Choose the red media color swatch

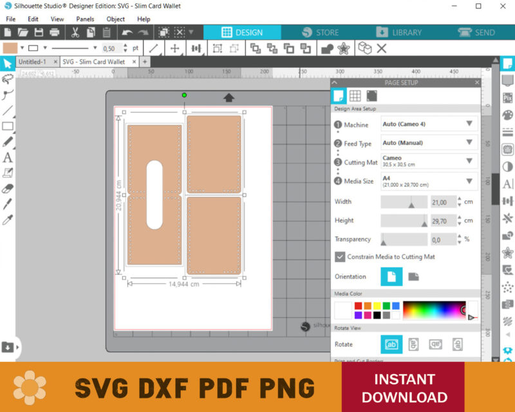[x=358, y=306]
